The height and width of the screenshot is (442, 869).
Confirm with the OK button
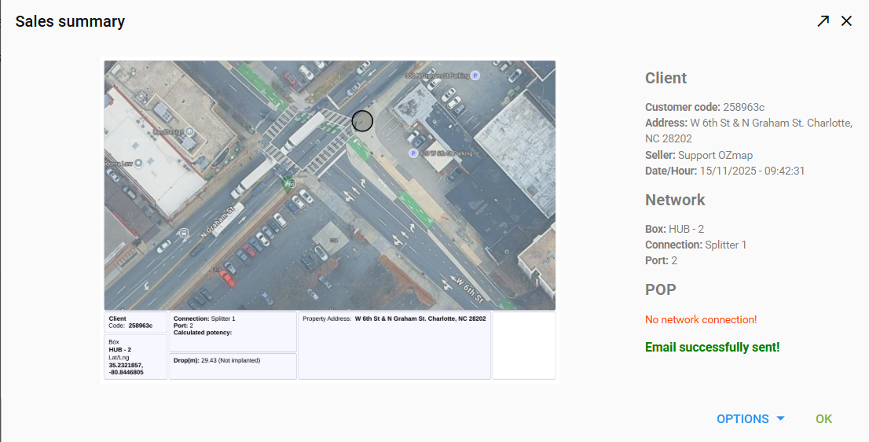(x=823, y=418)
